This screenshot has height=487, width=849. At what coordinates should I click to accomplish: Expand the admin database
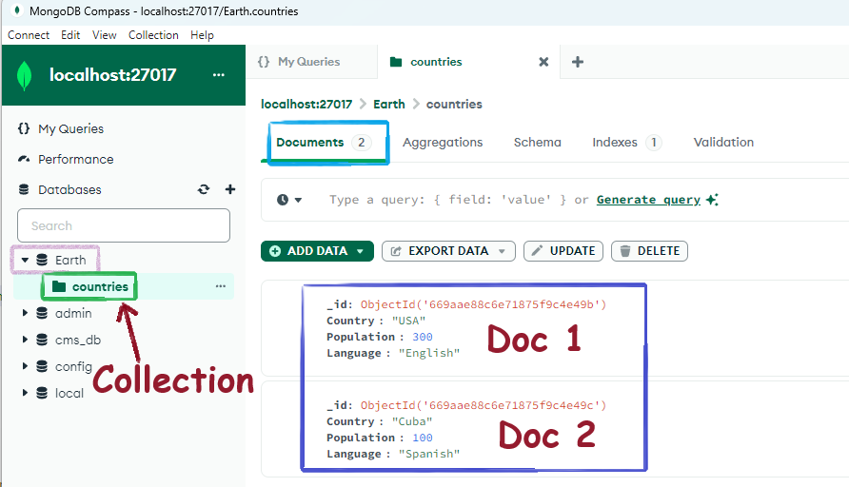pos(25,313)
